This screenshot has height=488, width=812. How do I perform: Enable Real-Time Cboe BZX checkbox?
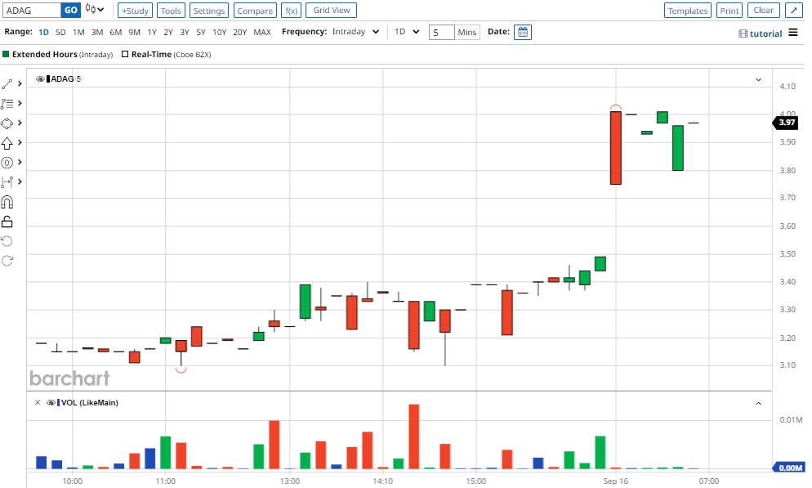pyautogui.click(x=125, y=54)
